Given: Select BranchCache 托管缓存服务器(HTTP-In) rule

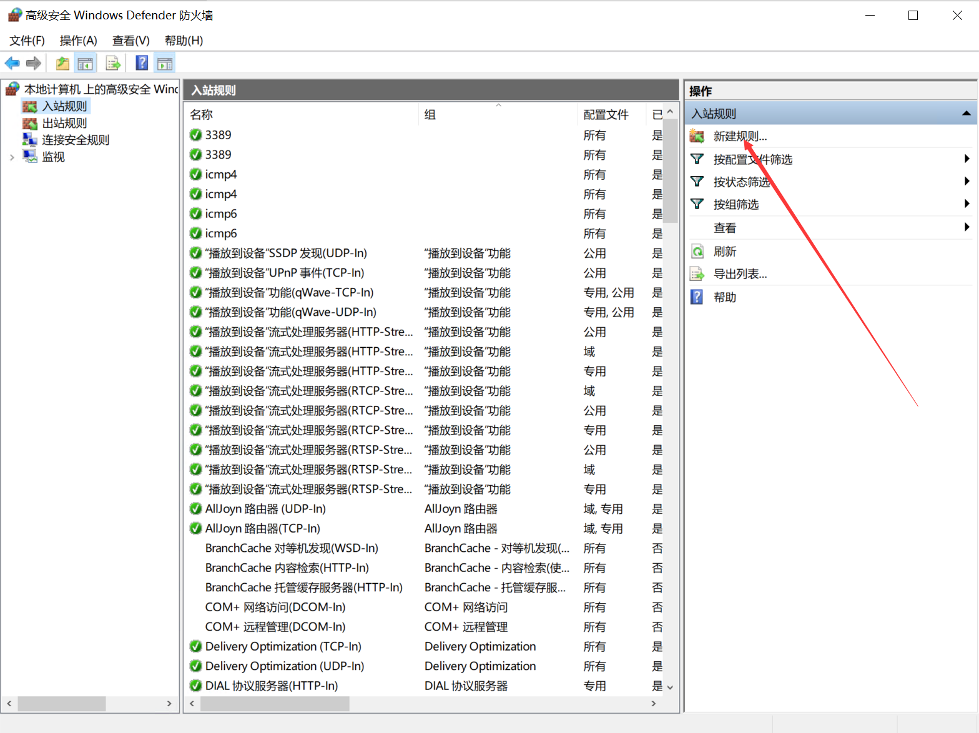Looking at the screenshot, I should [425, 588].
